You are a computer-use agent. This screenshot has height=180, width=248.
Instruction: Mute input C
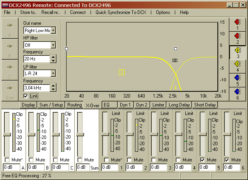coord(55,160)
